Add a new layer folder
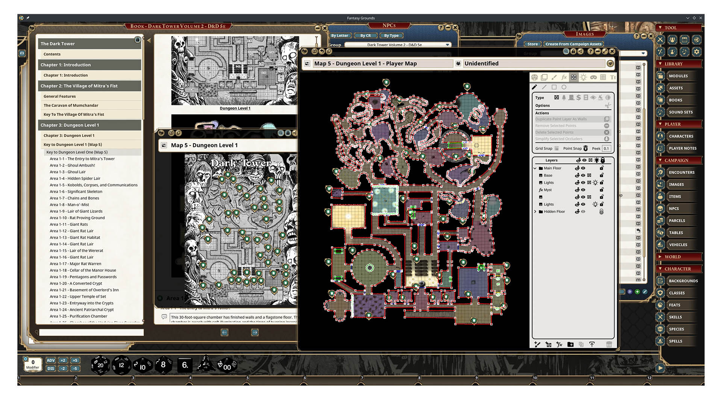 [570, 344]
